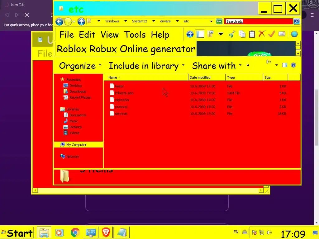The width and height of the screenshot is (319, 239).
Task: Sort by the Type column header
Action: coord(244,77)
